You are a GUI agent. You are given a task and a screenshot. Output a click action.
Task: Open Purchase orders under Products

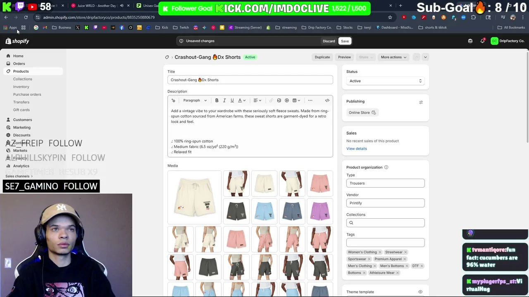coord(27,94)
